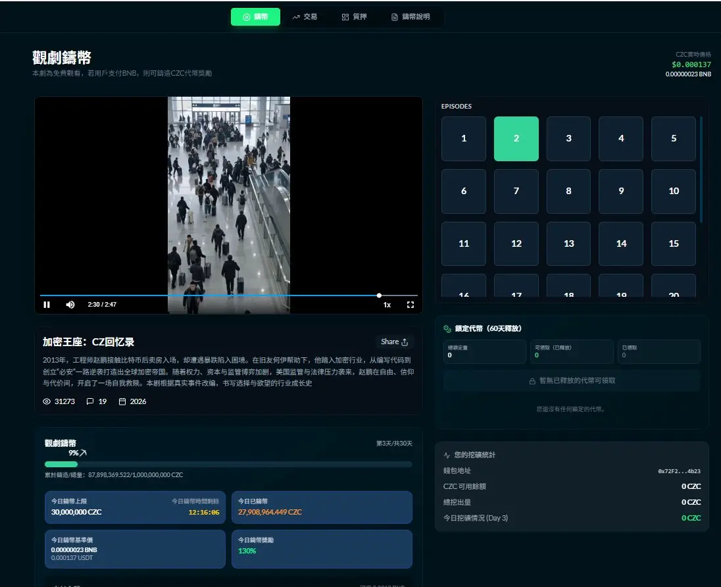Screen dimensions: 721x587
Task: Click the locked token coins icon
Action: 447,328
